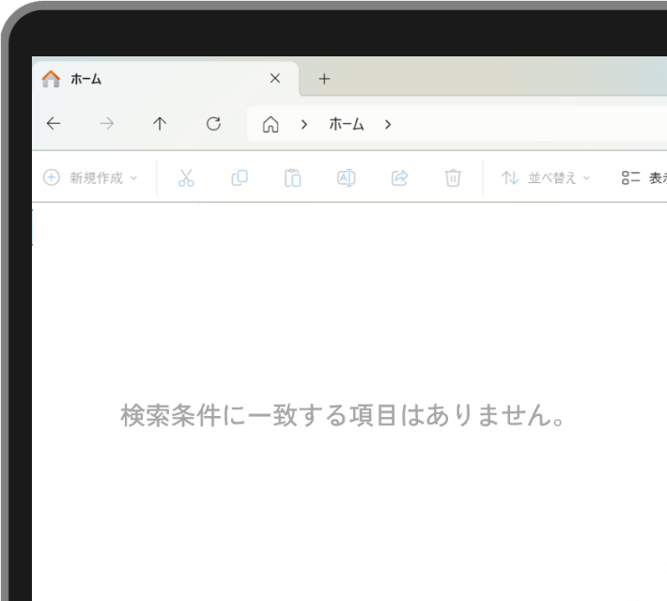The height and width of the screenshot is (601, 667).
Task: Go back with the left arrow
Action: [x=54, y=124]
